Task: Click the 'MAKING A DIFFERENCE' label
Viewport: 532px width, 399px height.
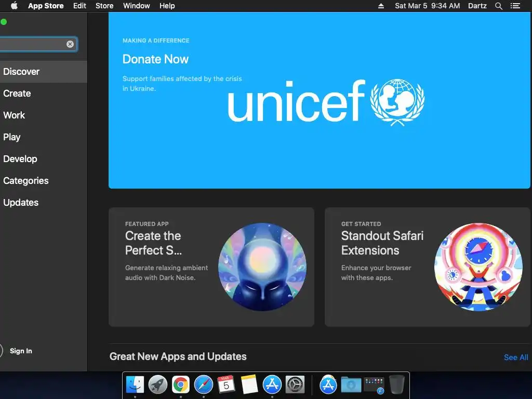Action: [156, 41]
